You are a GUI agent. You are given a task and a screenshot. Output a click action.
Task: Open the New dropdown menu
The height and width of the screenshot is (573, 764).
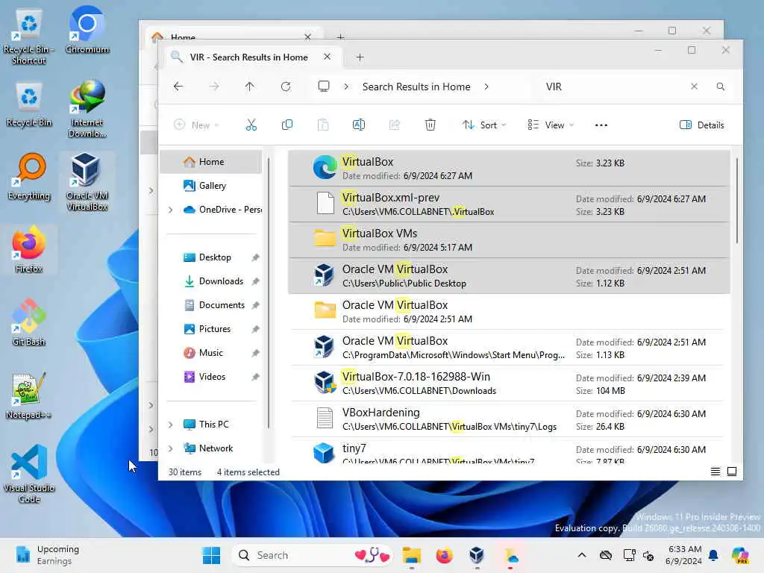click(x=196, y=125)
